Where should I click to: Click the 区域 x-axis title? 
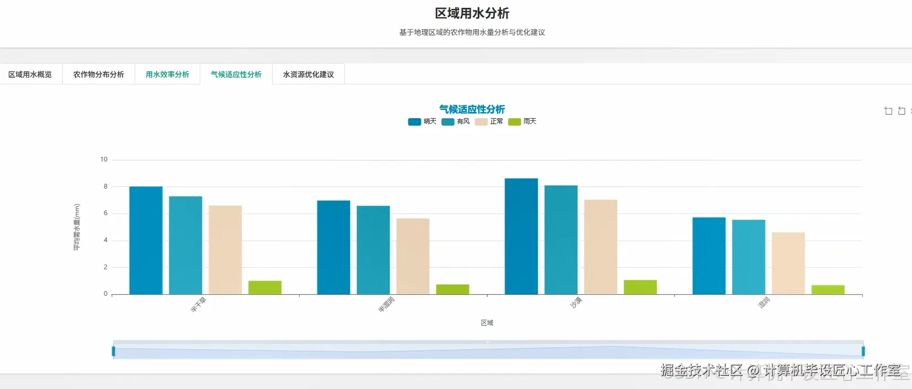coord(487,323)
